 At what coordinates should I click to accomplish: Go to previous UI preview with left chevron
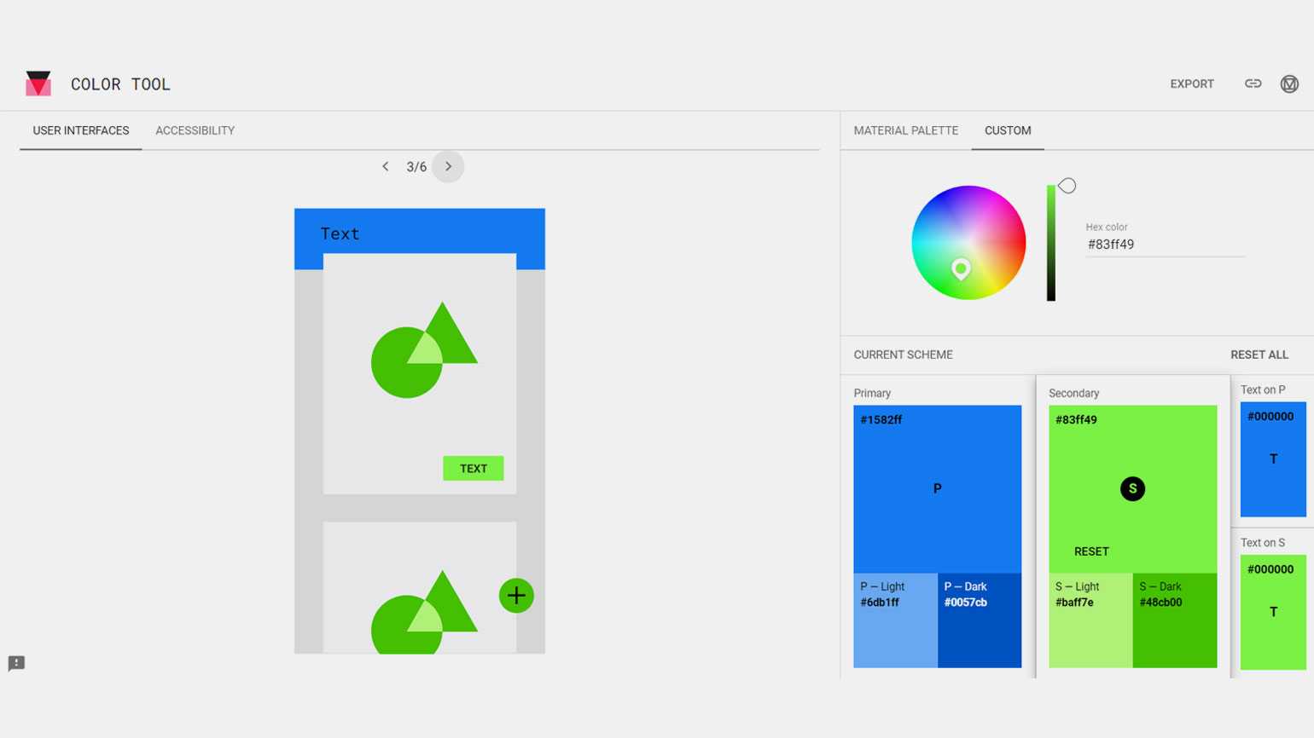pos(386,167)
